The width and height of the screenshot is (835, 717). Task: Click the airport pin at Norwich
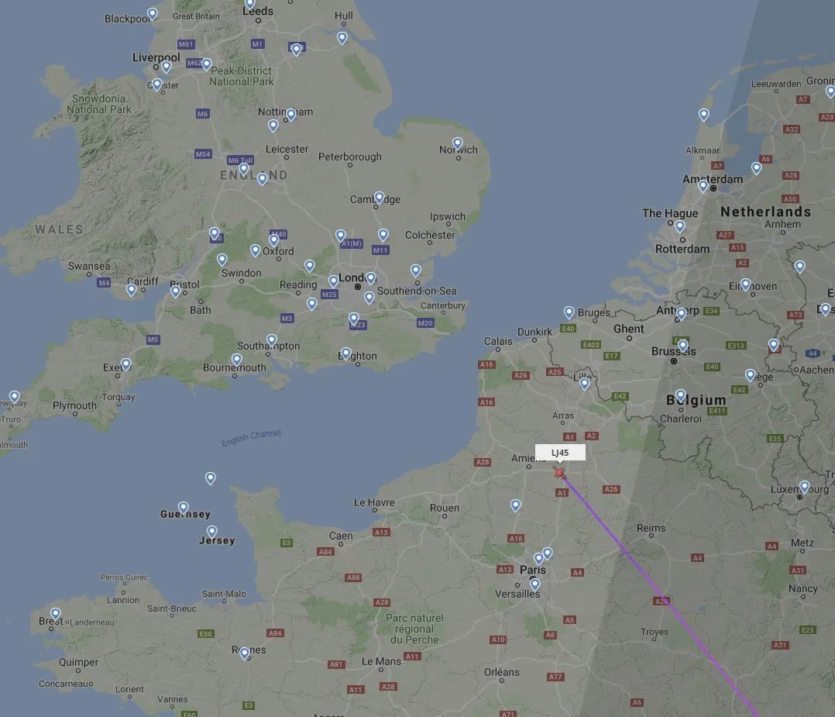458,144
